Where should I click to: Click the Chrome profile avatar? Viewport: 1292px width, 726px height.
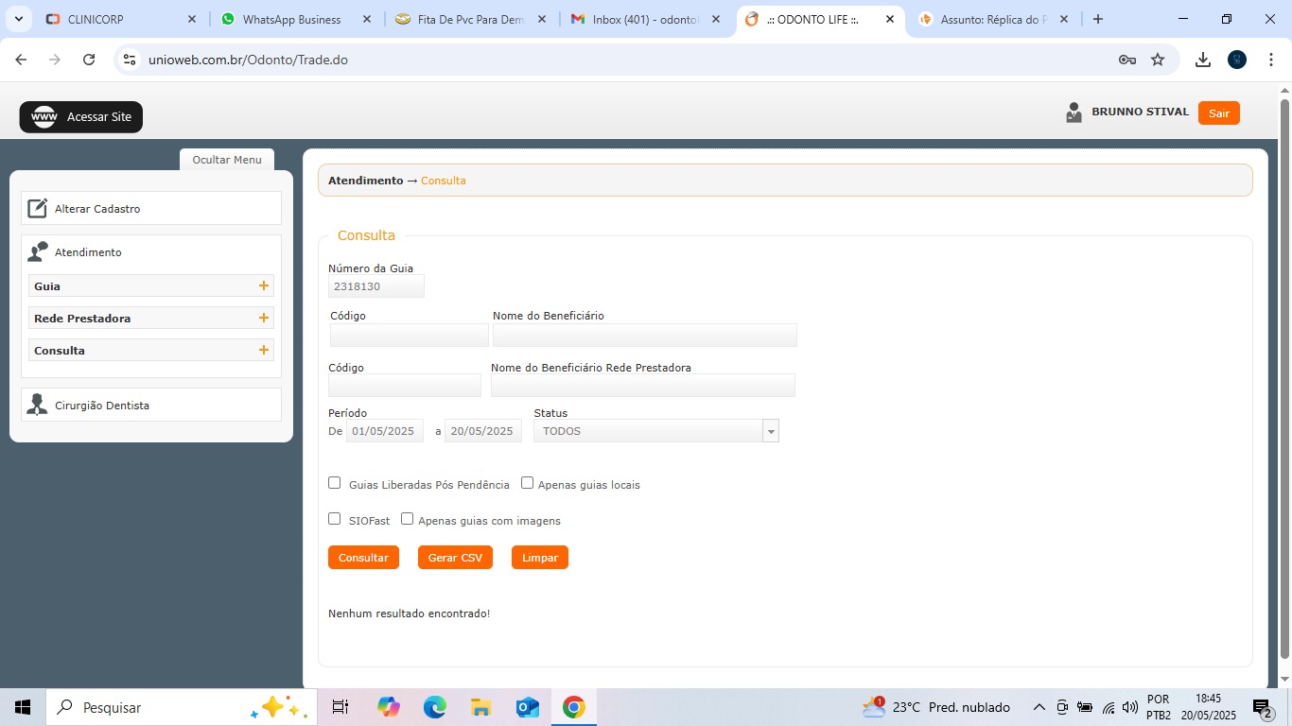click(1237, 60)
